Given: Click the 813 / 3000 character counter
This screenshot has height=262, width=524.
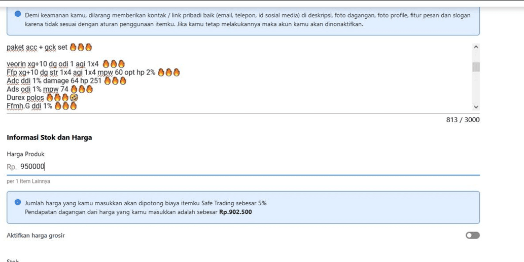Looking at the screenshot, I should pos(463,120).
